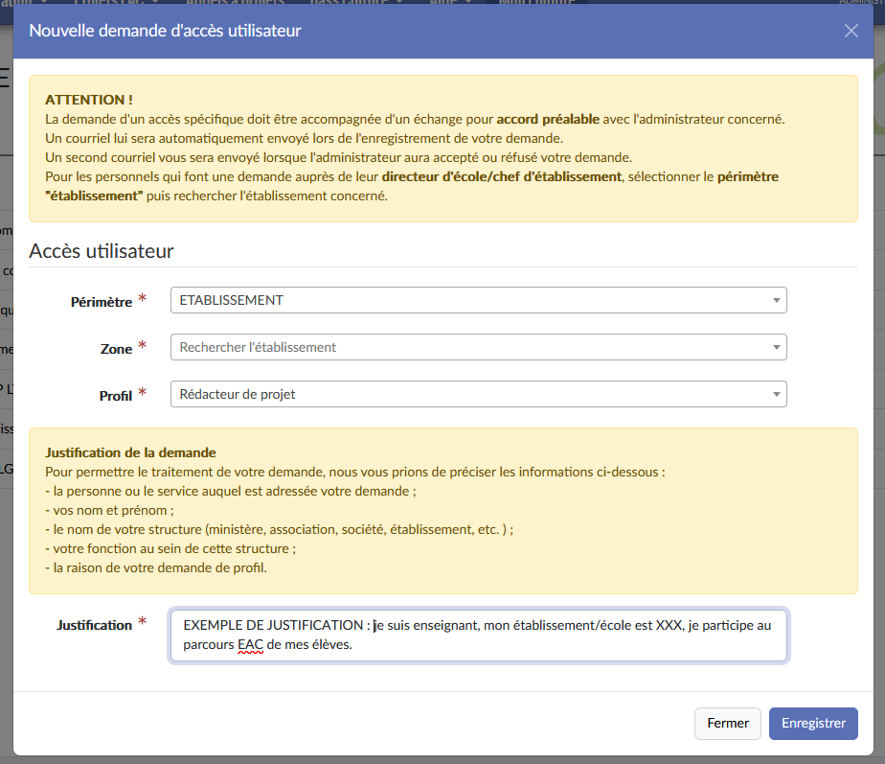Click the bold 'accord préalable' text
The width and height of the screenshot is (885, 764).
tap(548, 120)
